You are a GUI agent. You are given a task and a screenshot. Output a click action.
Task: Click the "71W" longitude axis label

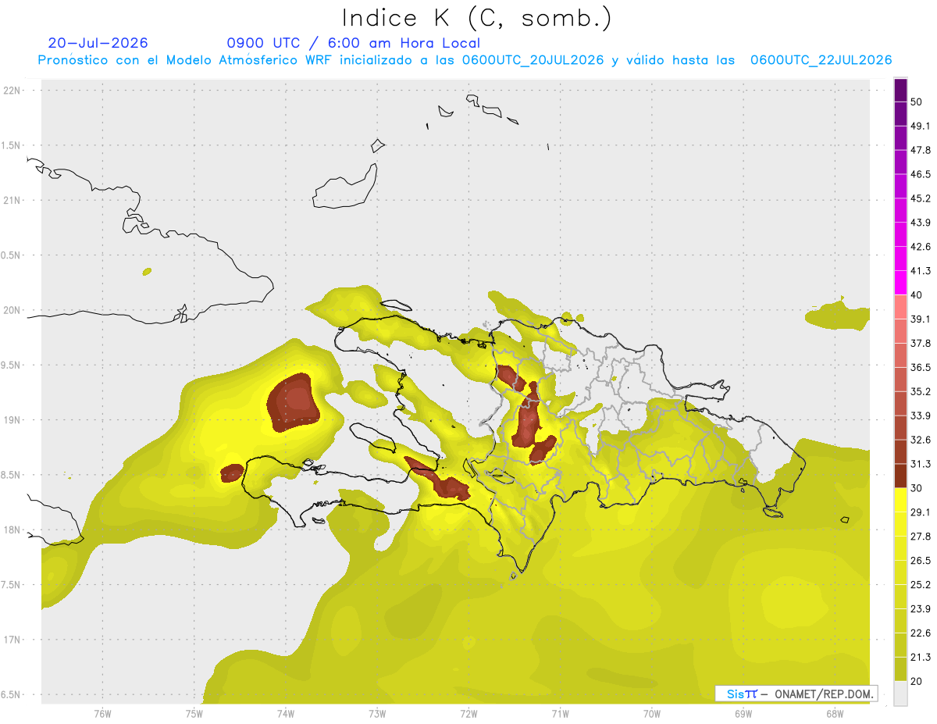point(560,712)
